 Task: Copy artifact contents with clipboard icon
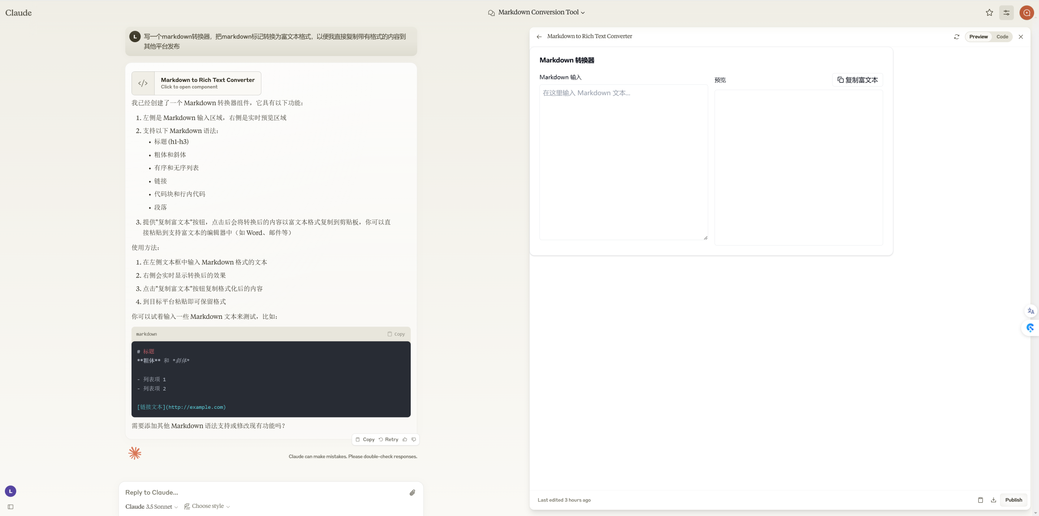click(980, 500)
